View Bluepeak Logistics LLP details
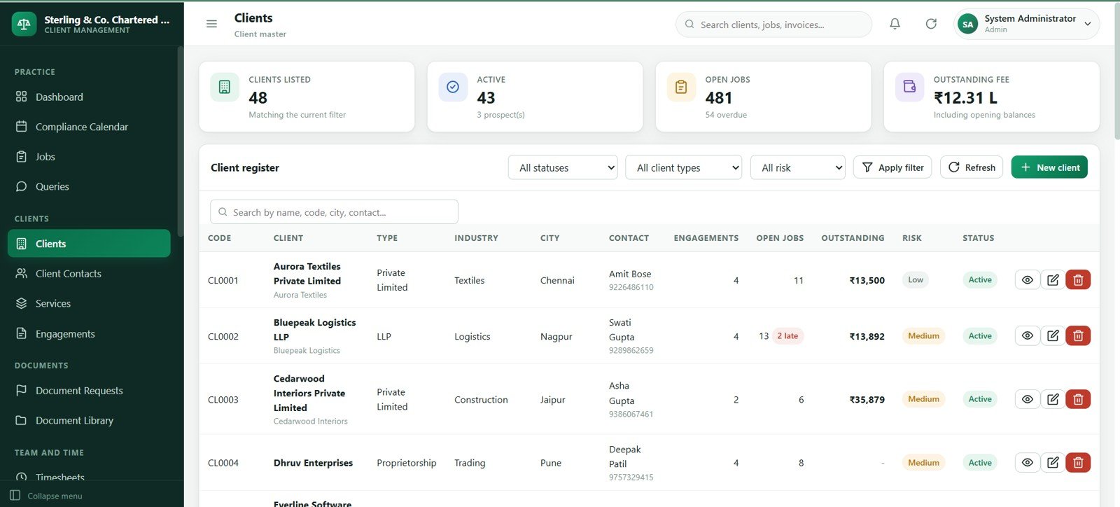Viewport: 1120px width, 507px height. tap(1027, 336)
